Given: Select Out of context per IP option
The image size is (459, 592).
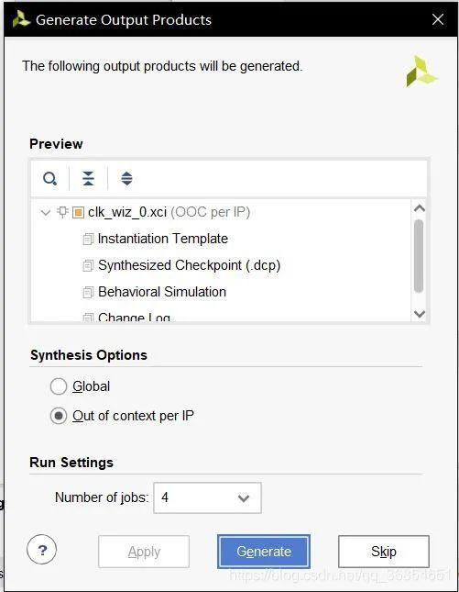Looking at the screenshot, I should 59,416.
